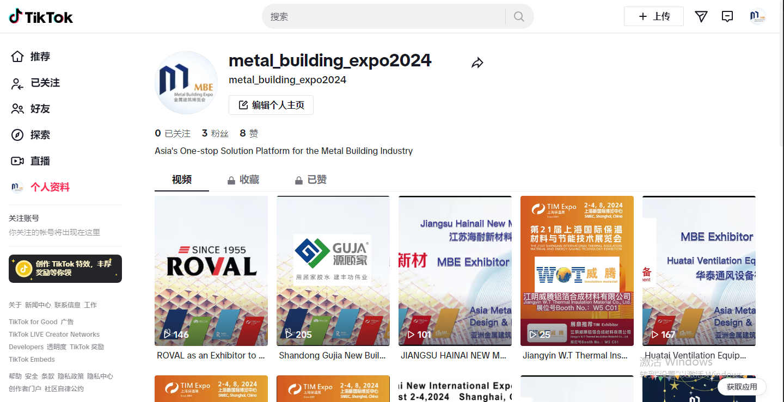Click the 社区自律公约 footer link

64,389
